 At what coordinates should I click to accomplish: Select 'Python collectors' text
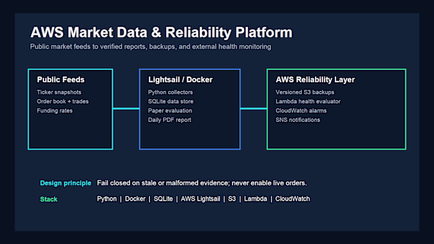pyautogui.click(x=170, y=92)
